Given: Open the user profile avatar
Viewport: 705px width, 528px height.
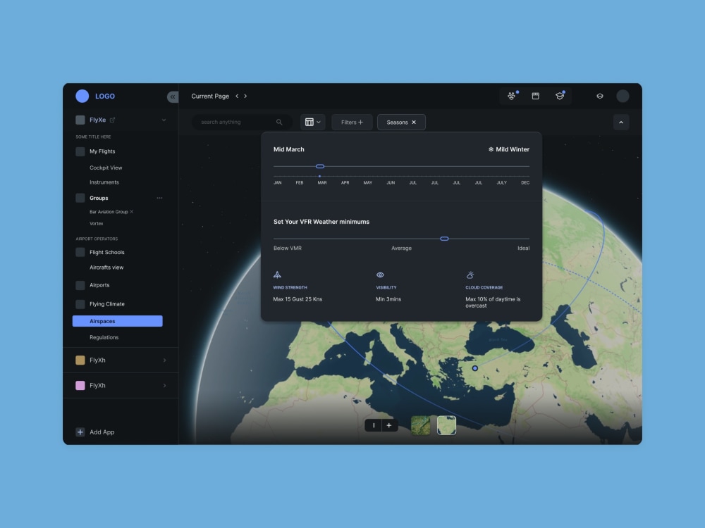Looking at the screenshot, I should pyautogui.click(x=623, y=96).
